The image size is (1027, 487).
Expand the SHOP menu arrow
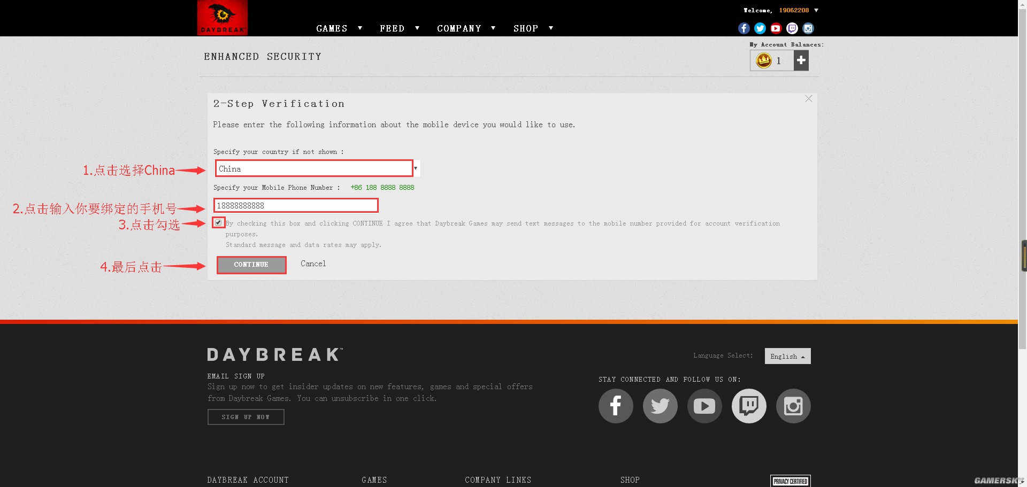tap(551, 28)
